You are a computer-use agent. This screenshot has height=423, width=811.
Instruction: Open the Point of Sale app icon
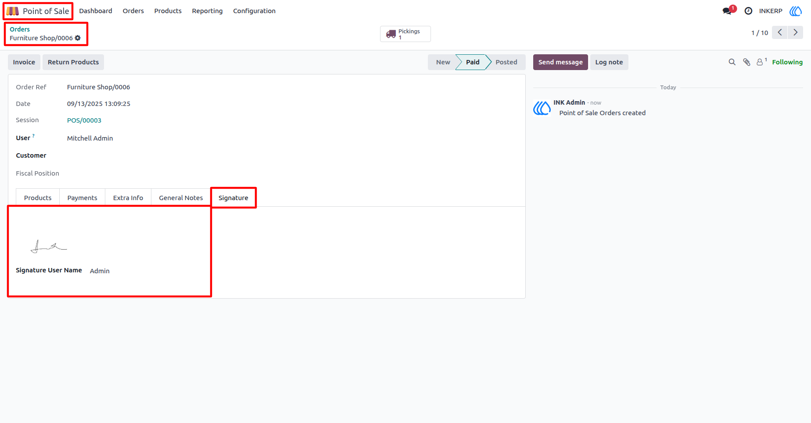point(13,11)
